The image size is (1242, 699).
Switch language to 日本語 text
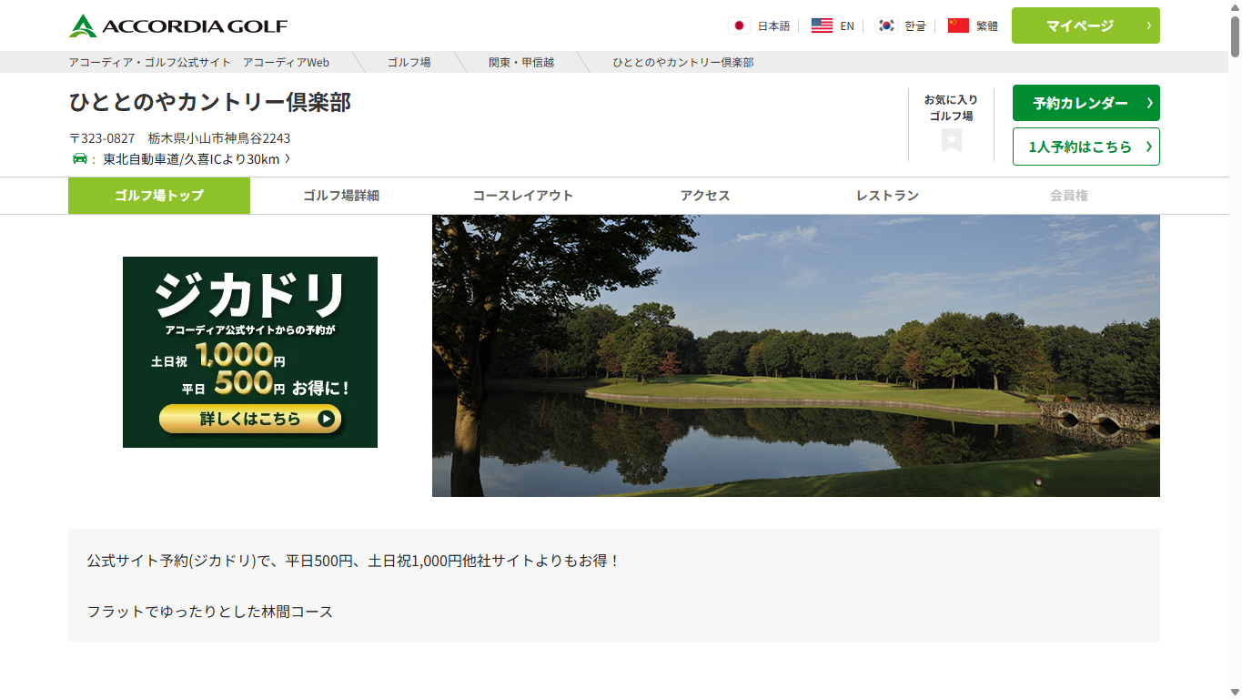[773, 25]
